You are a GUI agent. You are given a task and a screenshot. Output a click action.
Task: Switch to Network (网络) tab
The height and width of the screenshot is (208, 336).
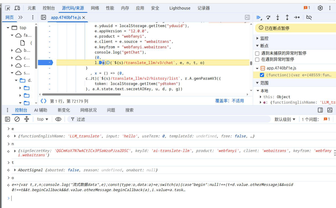pyautogui.click(x=95, y=8)
